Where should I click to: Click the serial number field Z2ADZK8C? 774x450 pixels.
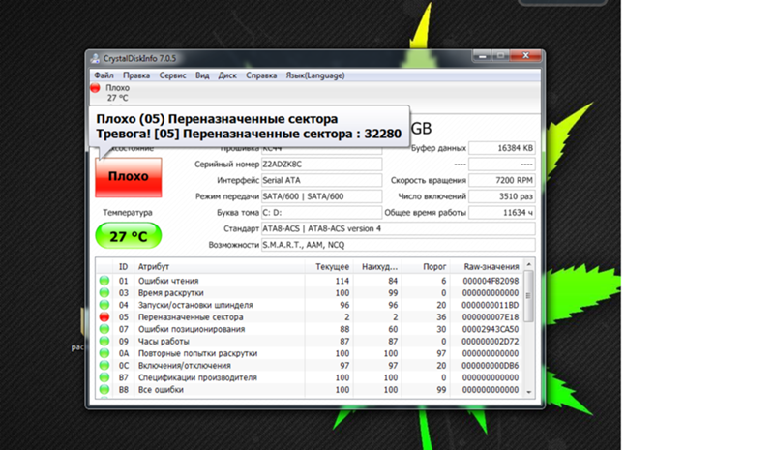pos(321,164)
